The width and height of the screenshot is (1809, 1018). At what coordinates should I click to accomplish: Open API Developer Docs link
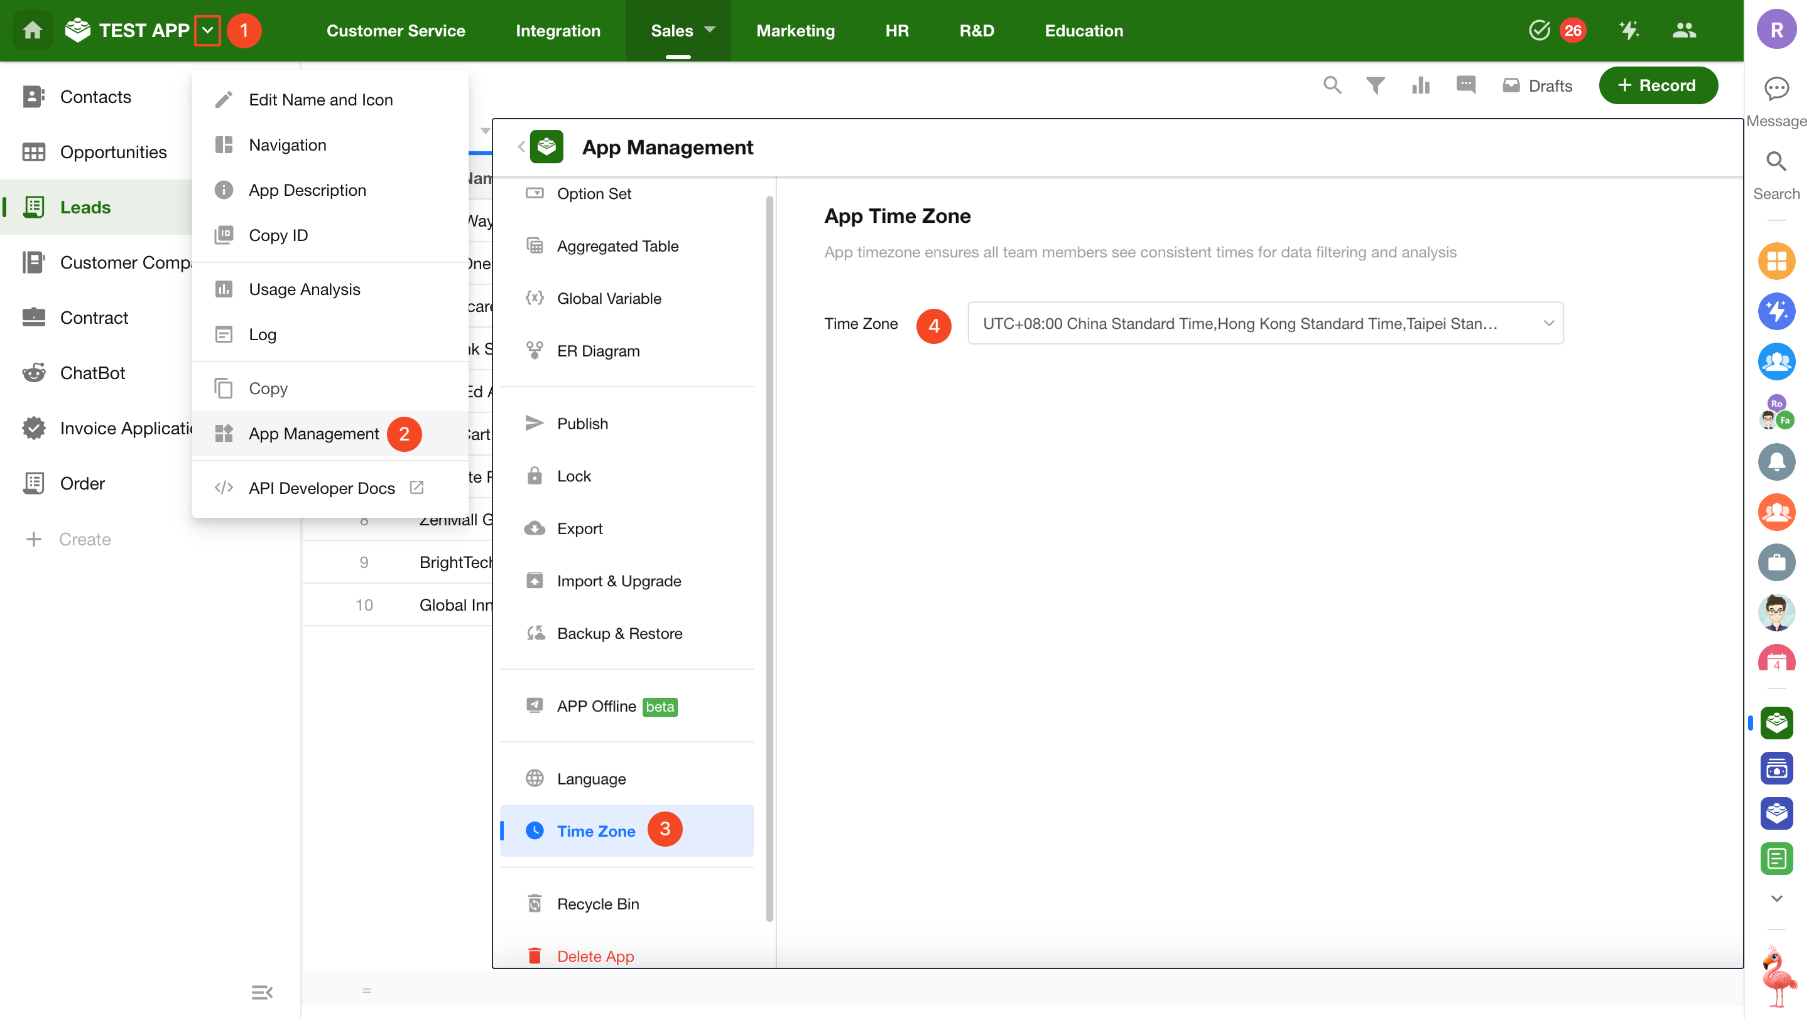pyautogui.click(x=321, y=488)
